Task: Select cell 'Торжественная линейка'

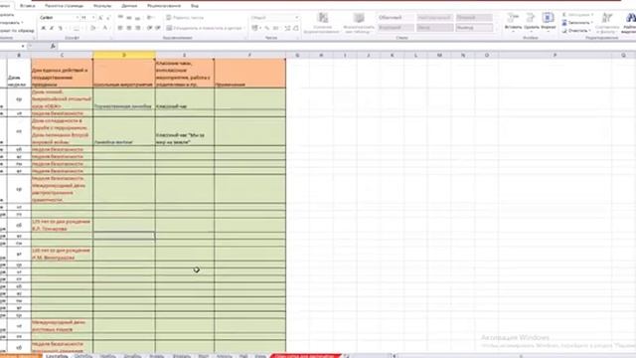Action: point(123,99)
